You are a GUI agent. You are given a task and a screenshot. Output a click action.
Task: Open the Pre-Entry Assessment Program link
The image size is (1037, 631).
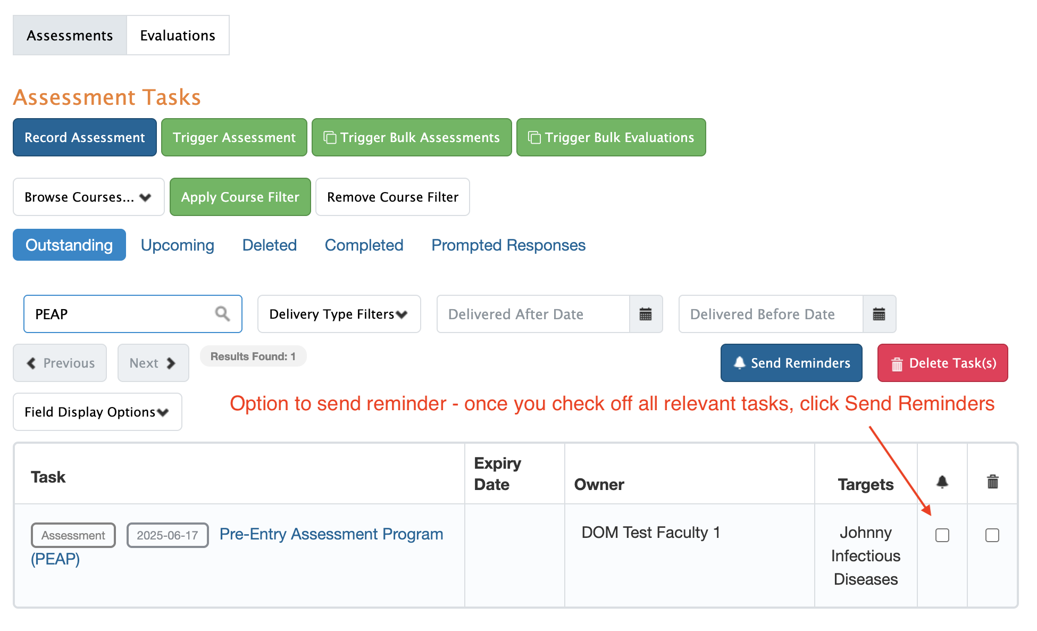click(331, 534)
